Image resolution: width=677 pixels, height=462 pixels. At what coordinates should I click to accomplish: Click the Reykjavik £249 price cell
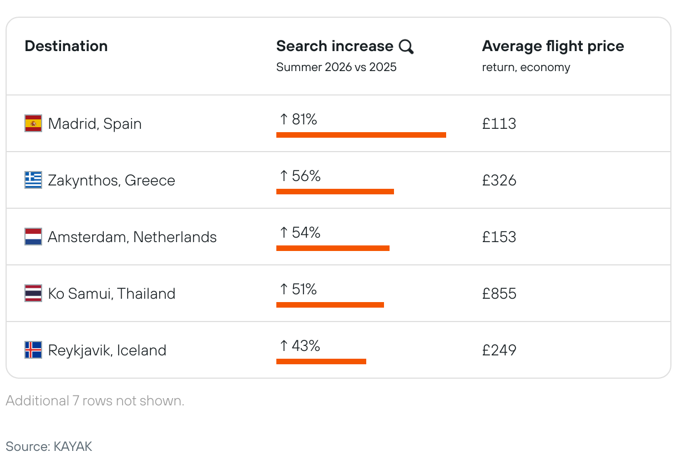click(499, 350)
